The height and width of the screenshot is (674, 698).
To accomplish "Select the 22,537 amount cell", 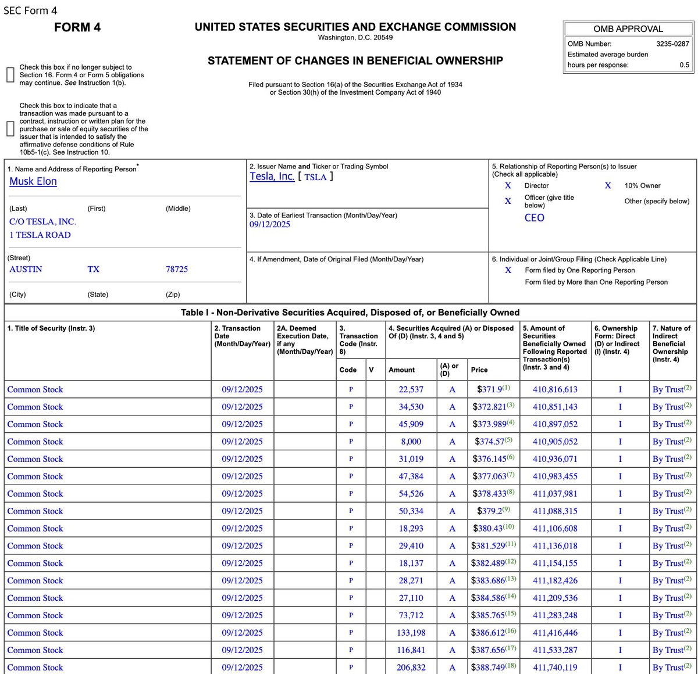I will [x=411, y=390].
